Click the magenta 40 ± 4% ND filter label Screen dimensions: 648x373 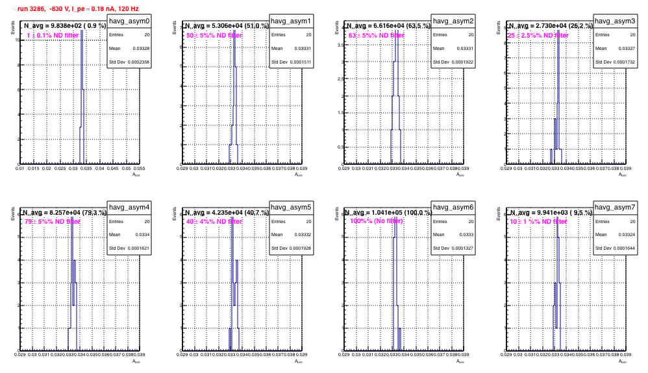pos(214,222)
